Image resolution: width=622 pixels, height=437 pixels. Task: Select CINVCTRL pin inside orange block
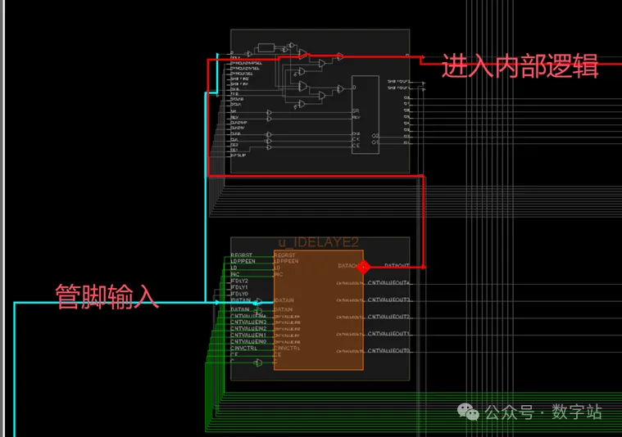click(x=287, y=349)
